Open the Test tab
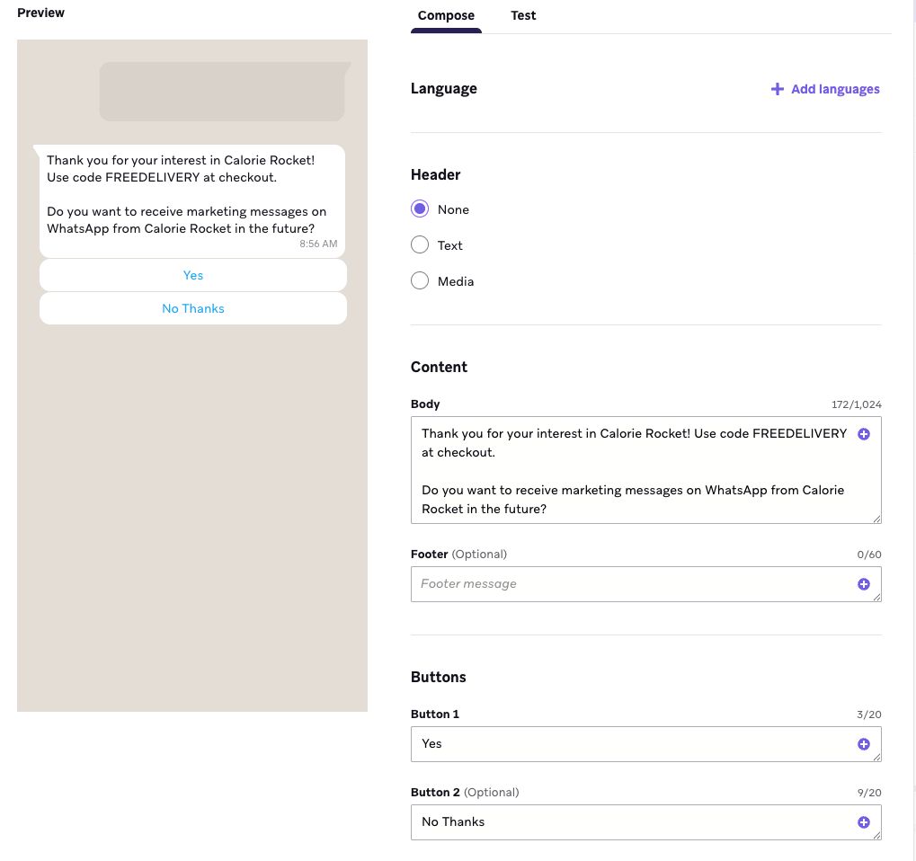The image size is (916, 861). pos(523,15)
